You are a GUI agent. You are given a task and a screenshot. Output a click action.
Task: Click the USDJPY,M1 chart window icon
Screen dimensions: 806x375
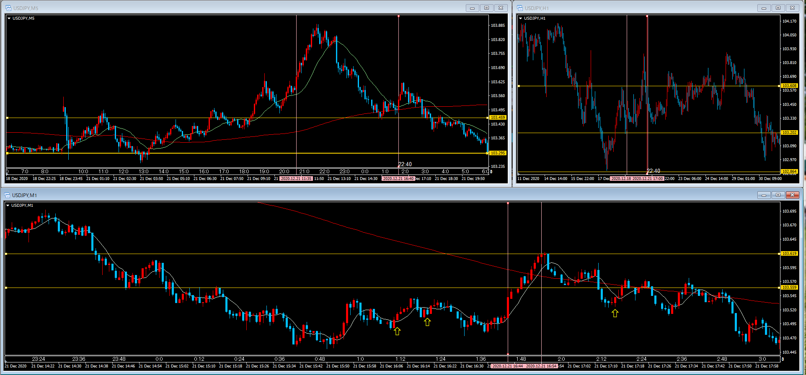[7, 195]
